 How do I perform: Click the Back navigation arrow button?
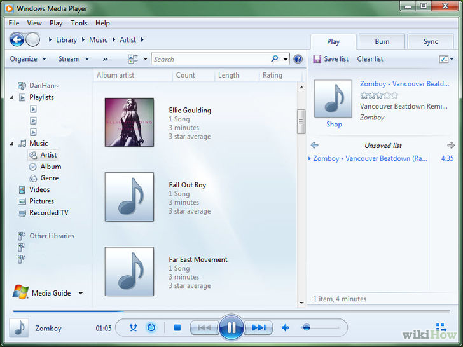[x=17, y=39]
